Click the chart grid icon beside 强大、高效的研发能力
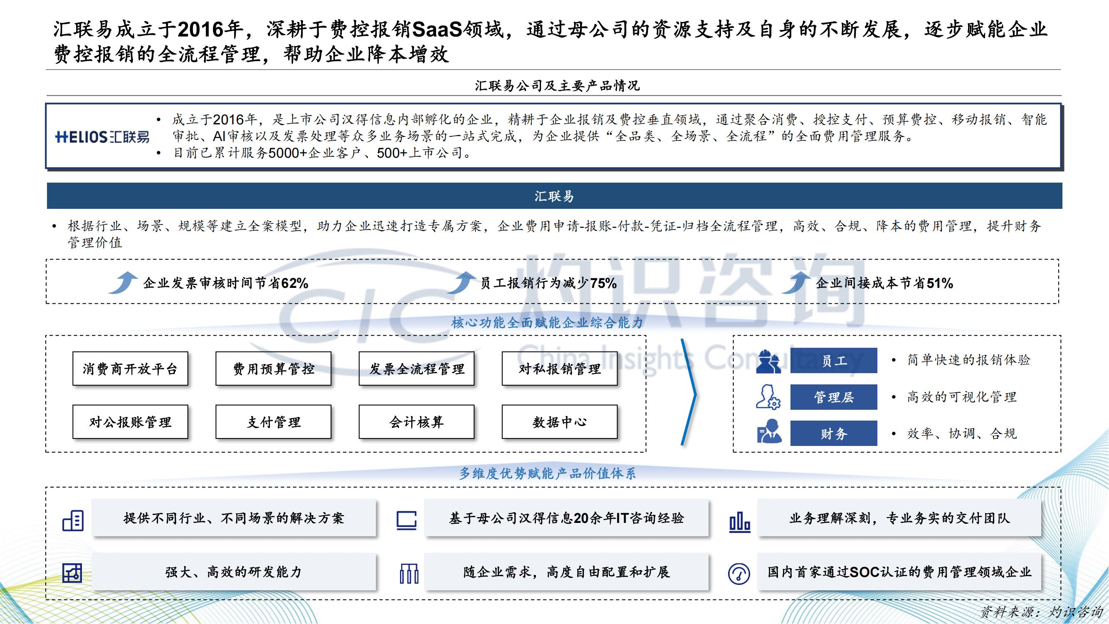Image resolution: width=1109 pixels, height=624 pixels. click(72, 573)
